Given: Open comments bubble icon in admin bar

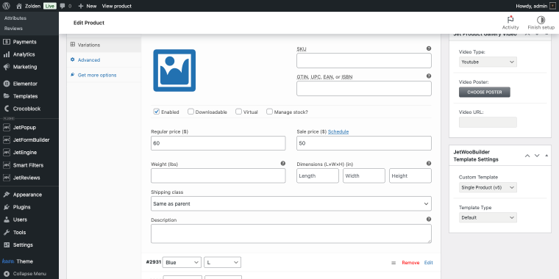Looking at the screenshot, I should click(x=63, y=6).
